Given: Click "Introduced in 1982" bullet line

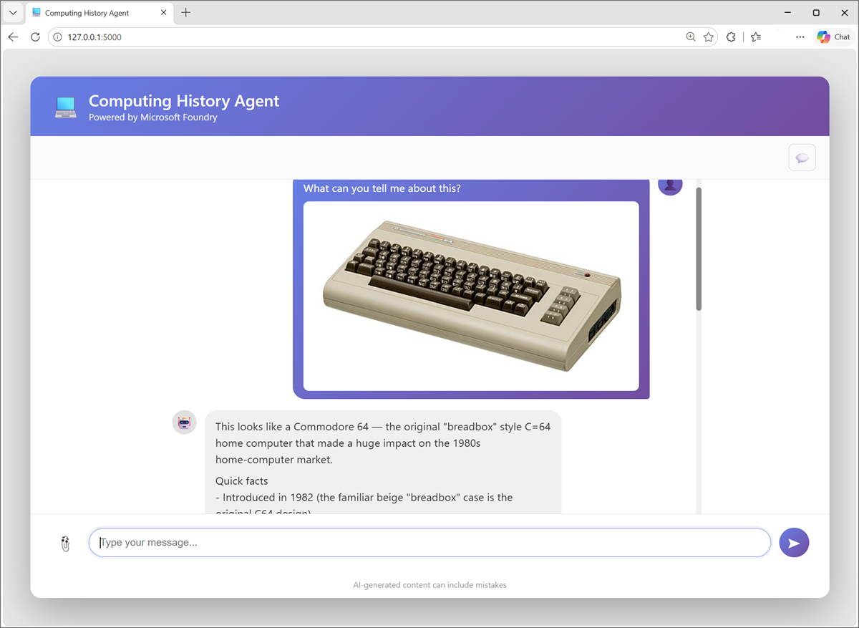Looking at the screenshot, I should [x=364, y=497].
